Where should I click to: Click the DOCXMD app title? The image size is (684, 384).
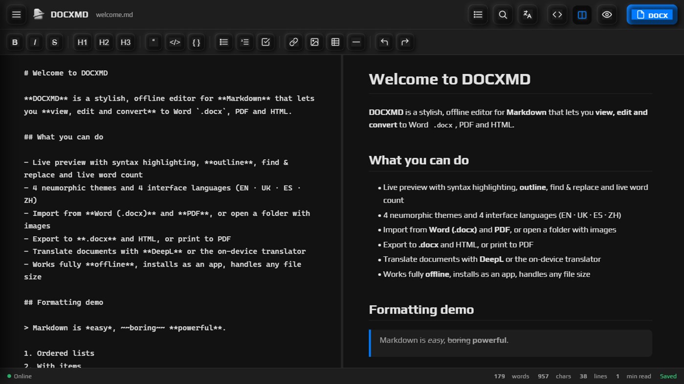pyautogui.click(x=69, y=15)
